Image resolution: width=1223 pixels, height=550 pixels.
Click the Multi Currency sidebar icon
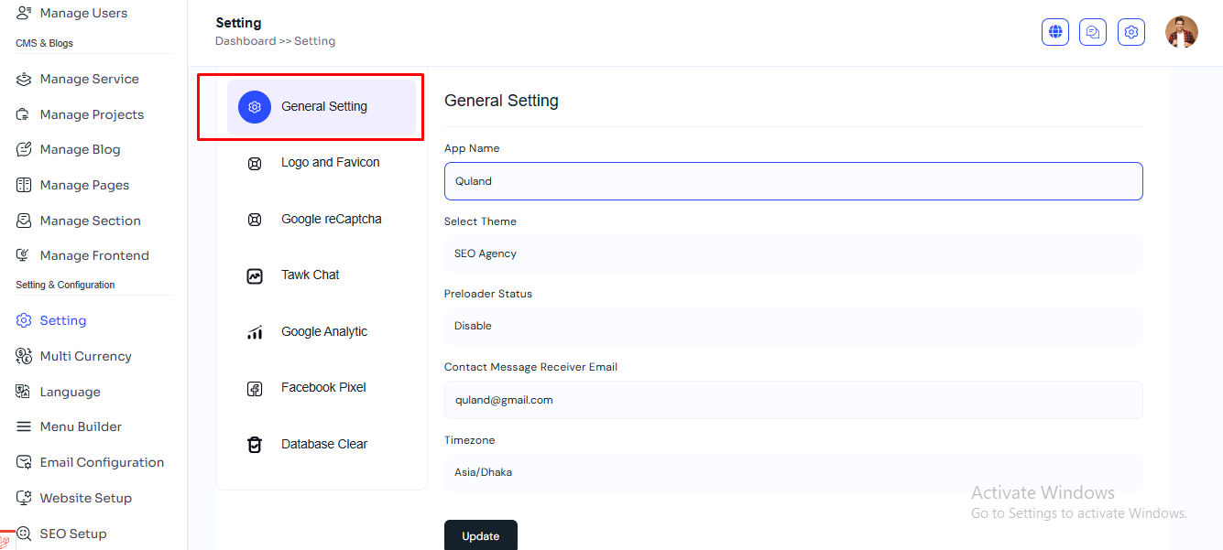(x=24, y=356)
